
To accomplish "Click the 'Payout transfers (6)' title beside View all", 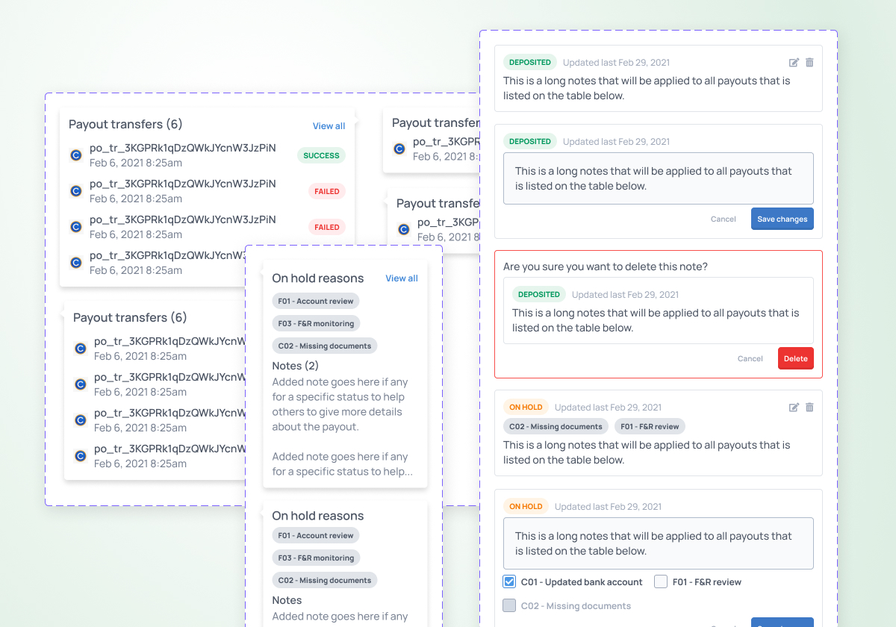I will pyautogui.click(x=125, y=124).
